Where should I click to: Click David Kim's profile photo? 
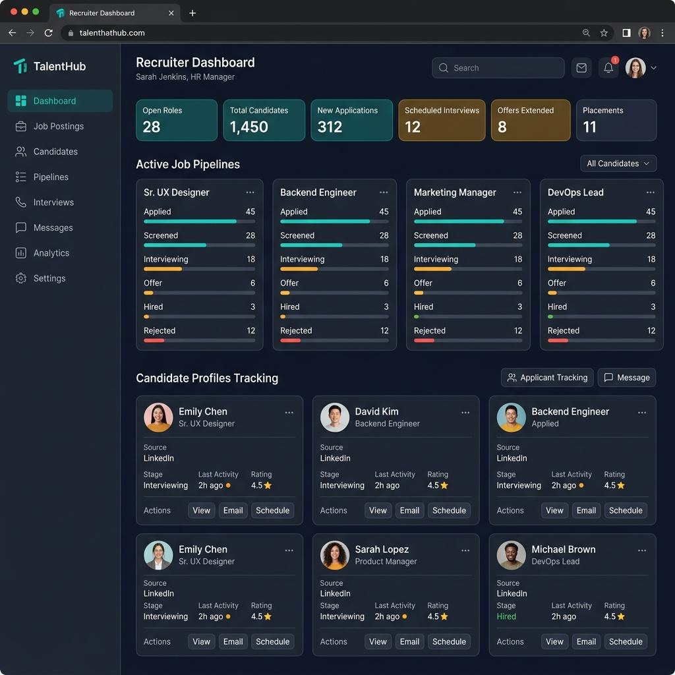pos(334,417)
